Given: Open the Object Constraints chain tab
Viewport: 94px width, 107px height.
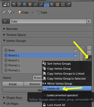Looking at the screenshot, I should [x=36, y=4].
